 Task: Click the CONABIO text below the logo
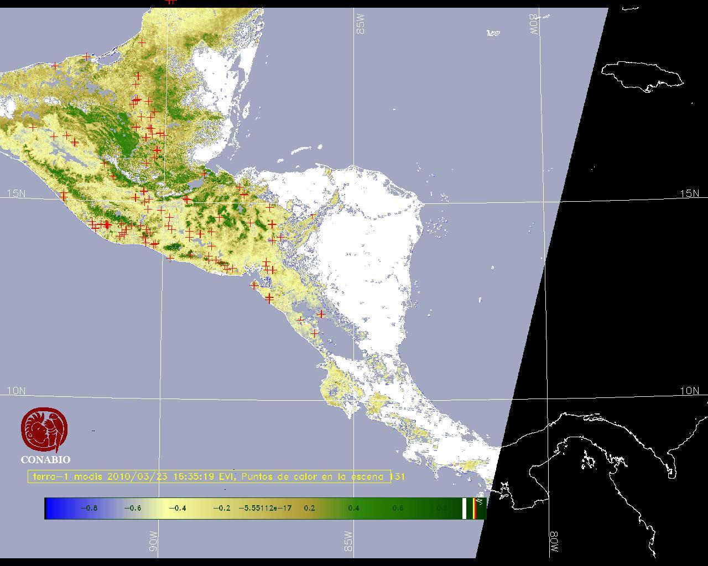tap(45, 460)
